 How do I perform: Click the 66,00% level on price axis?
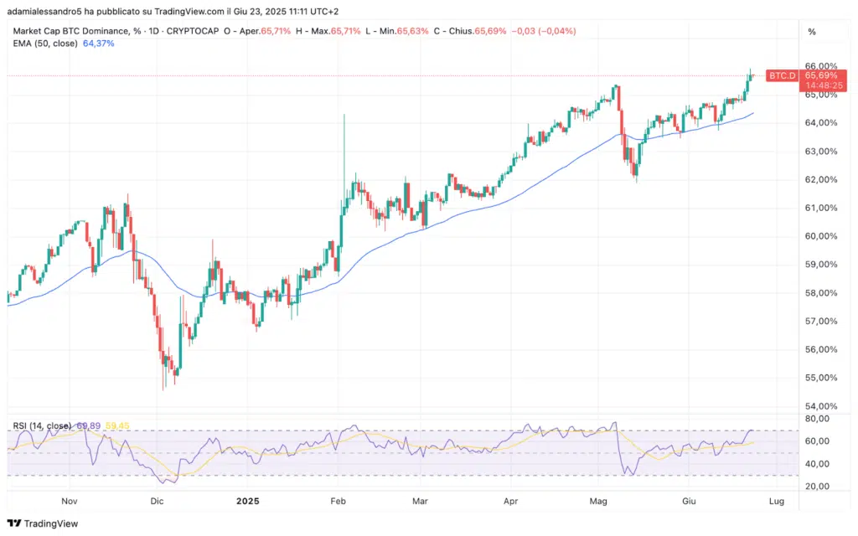[x=820, y=66]
